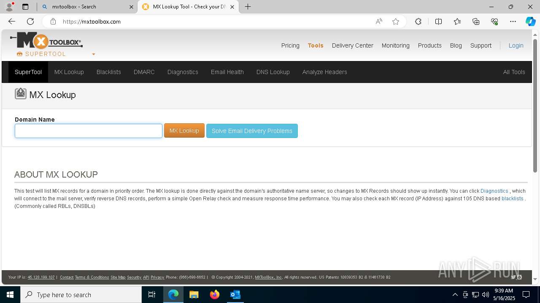Open Analyze Headers tab

325,72
